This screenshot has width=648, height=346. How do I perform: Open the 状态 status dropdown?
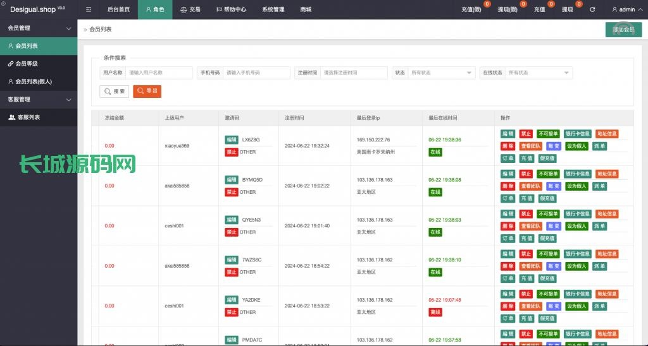click(441, 73)
